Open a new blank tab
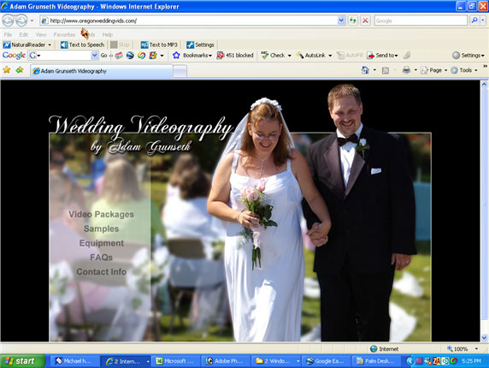 [x=180, y=72]
